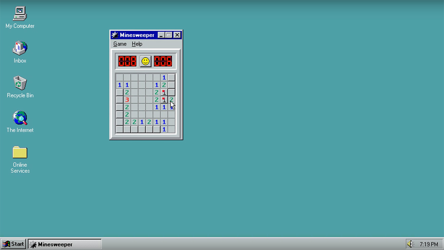Open the Game menu

click(x=120, y=44)
